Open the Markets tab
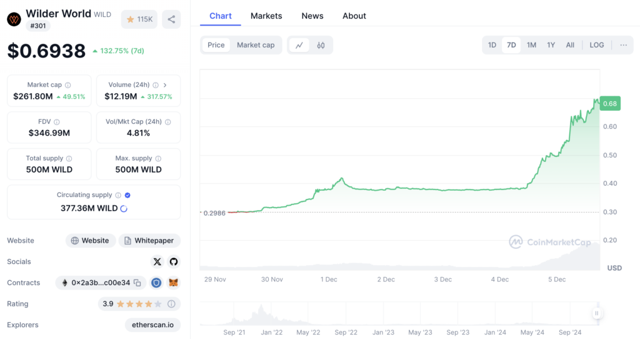Screen dimensions: 640x339 266,16
